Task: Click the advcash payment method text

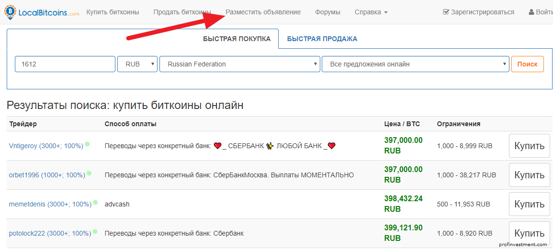Action: 117,204
